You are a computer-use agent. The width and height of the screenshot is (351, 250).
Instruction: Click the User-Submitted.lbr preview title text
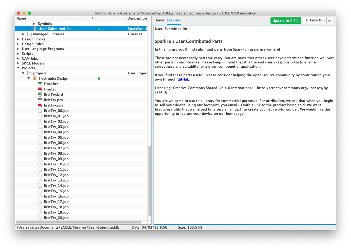[x=171, y=29]
